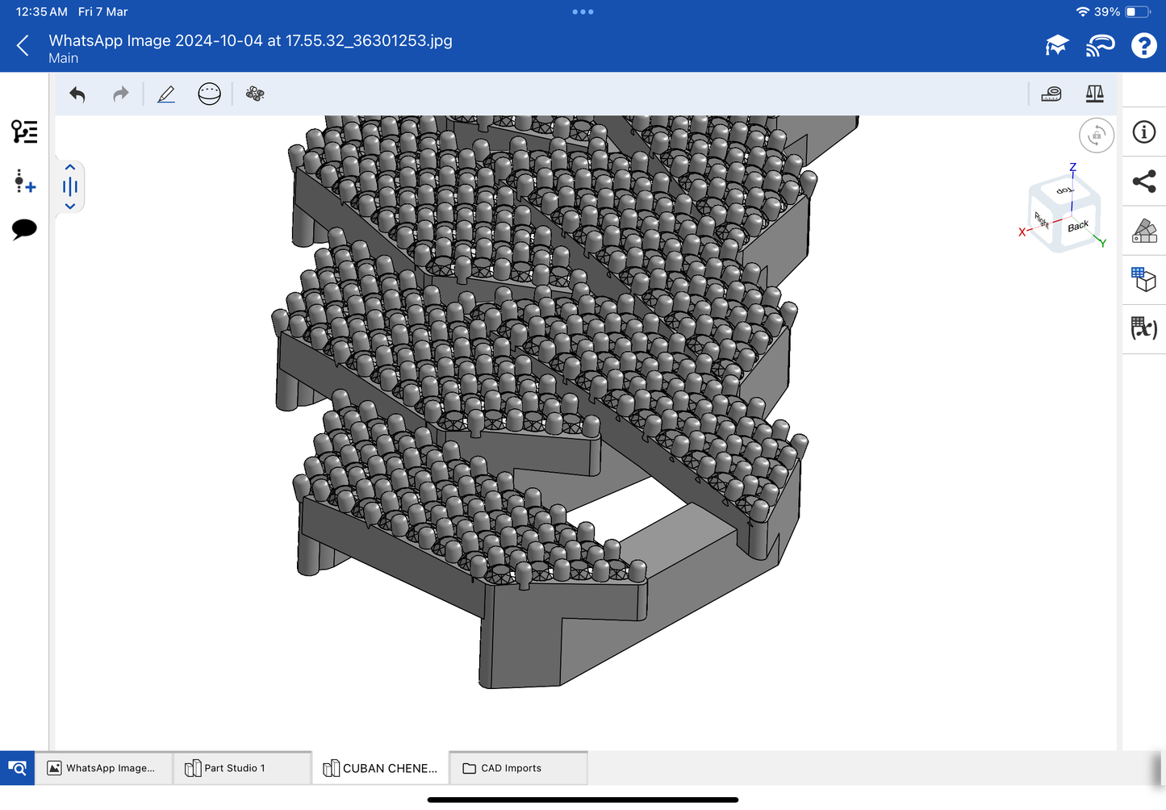Open the Measure tool
The image size is (1166, 810).
[1051, 94]
